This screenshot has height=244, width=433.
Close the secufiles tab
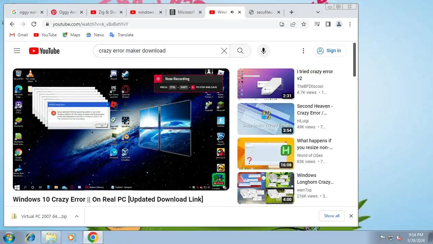pyautogui.click(x=279, y=12)
